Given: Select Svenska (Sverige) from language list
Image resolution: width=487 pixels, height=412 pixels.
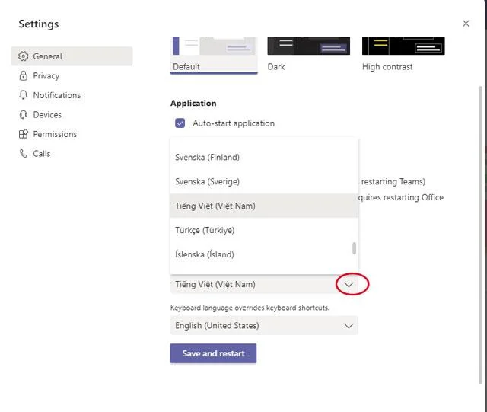Looking at the screenshot, I should [x=264, y=181].
